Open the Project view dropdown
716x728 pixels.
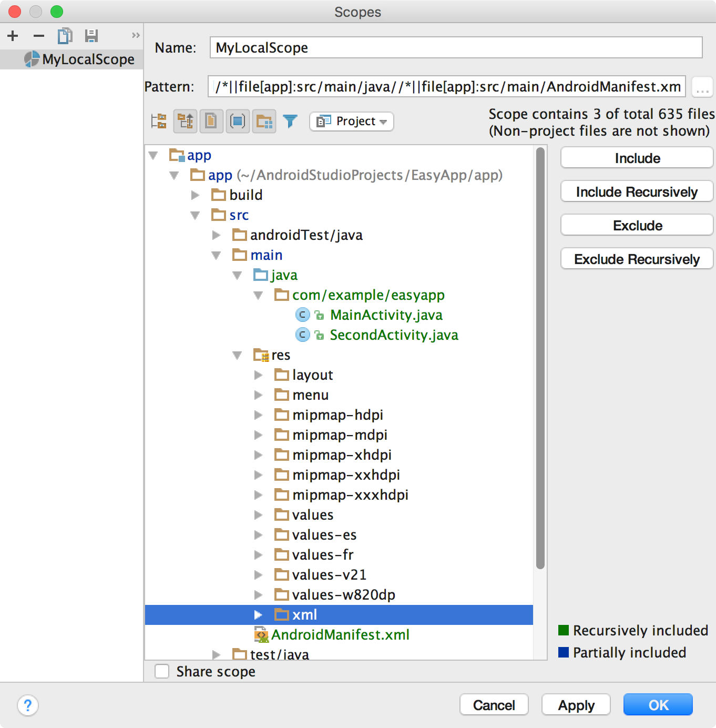(x=351, y=122)
